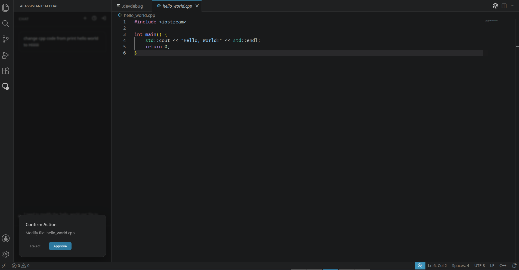
Task: Open the AI Assistant chat view icon
Action: tap(6, 87)
